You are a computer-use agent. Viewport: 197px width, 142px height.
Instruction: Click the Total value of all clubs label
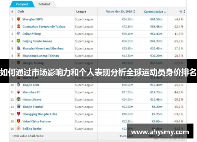[x=28, y=136]
